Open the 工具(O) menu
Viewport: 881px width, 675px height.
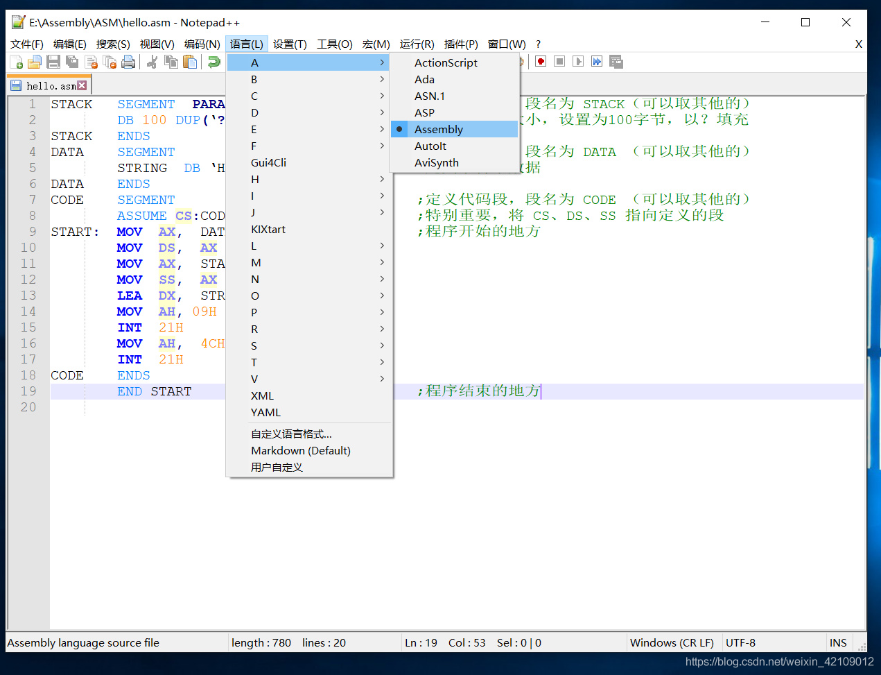335,44
